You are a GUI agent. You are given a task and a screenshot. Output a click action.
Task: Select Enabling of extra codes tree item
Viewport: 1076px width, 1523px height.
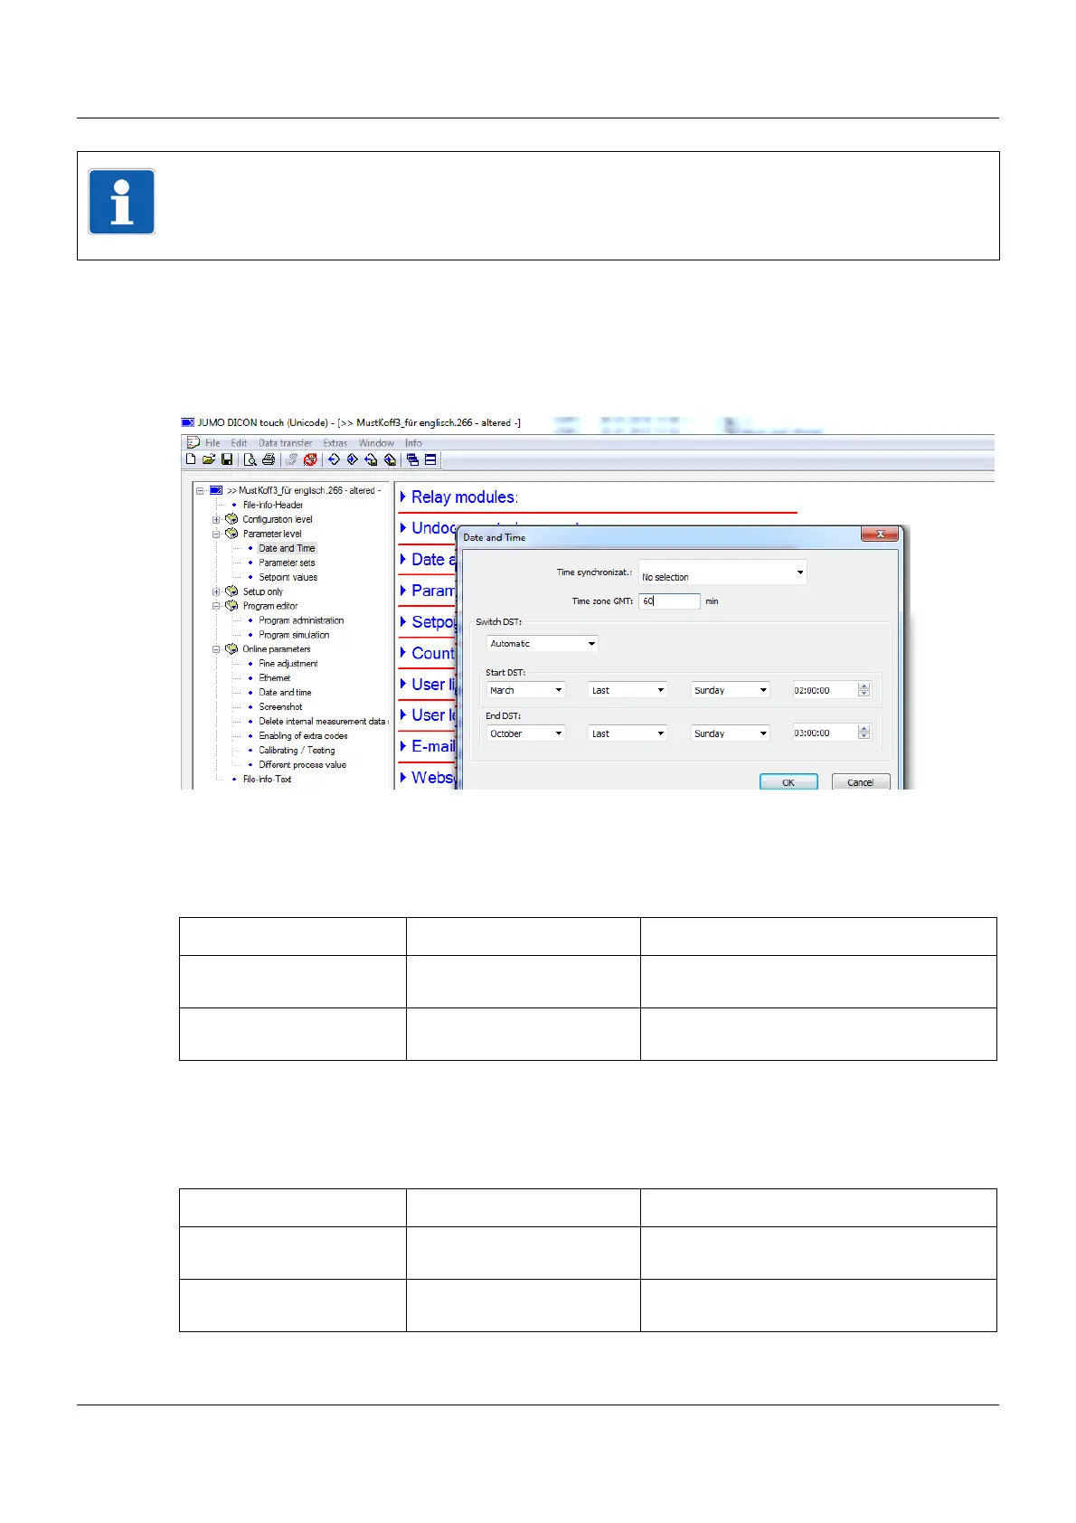click(303, 736)
